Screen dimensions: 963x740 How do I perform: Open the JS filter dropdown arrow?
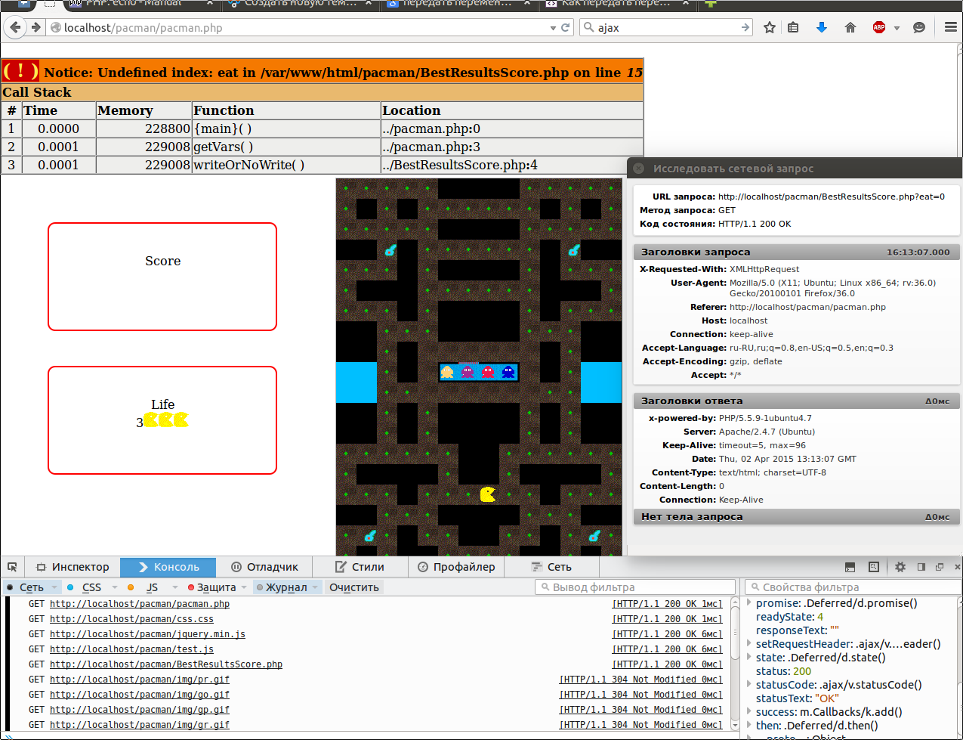coord(174,587)
